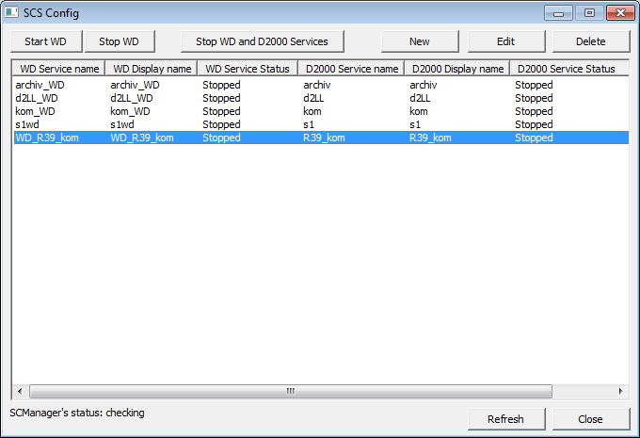640x438 pixels.
Task: Refresh the service list
Action: click(x=505, y=418)
